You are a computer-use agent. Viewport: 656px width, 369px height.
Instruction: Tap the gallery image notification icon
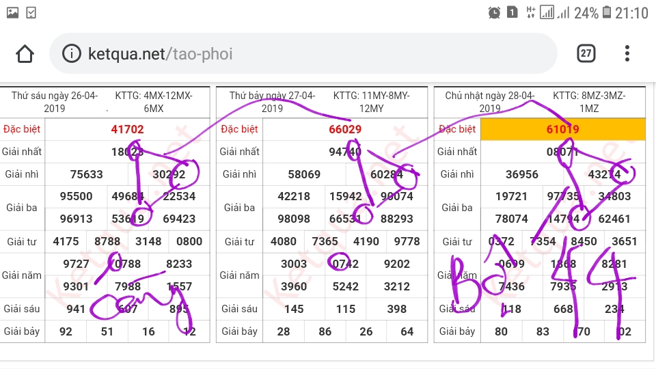point(12,12)
